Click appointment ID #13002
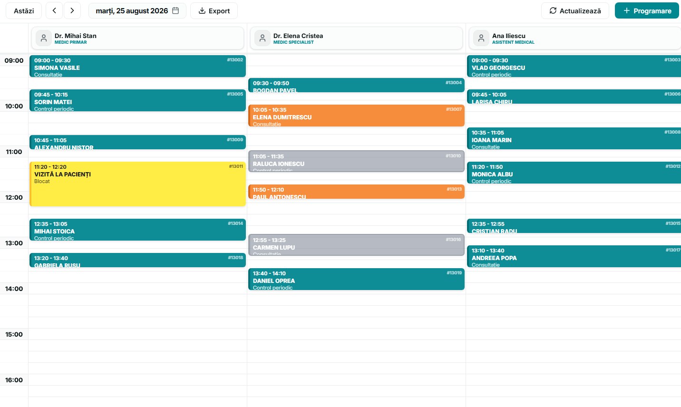Viewport: 681px width, 407px height. (x=235, y=60)
